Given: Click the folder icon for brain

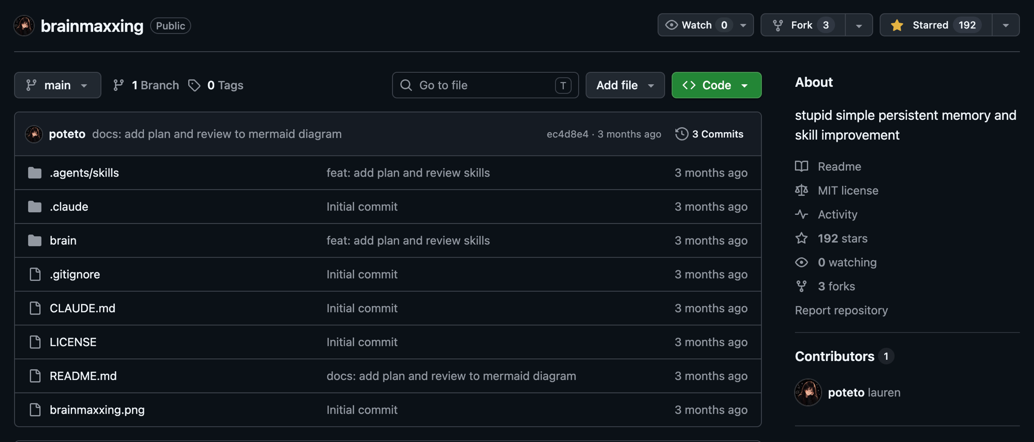Looking at the screenshot, I should (x=35, y=240).
